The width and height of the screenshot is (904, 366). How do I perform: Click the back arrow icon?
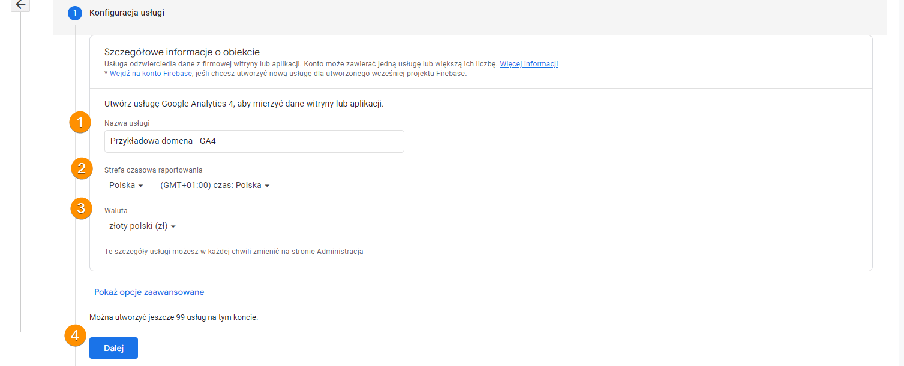click(x=20, y=5)
